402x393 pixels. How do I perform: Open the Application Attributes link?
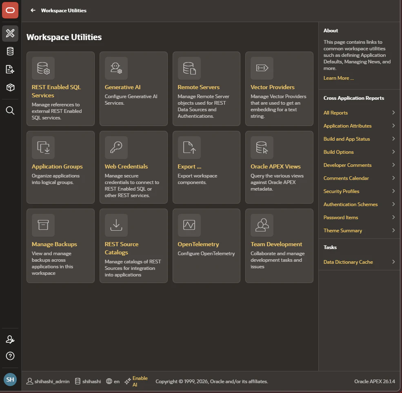(x=347, y=126)
